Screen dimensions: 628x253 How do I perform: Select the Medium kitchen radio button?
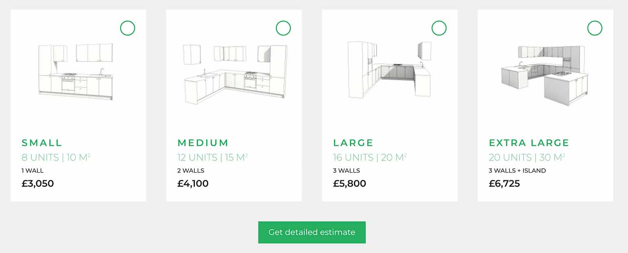click(x=283, y=28)
